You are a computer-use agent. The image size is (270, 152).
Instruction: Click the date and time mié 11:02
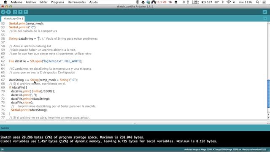[246, 2]
